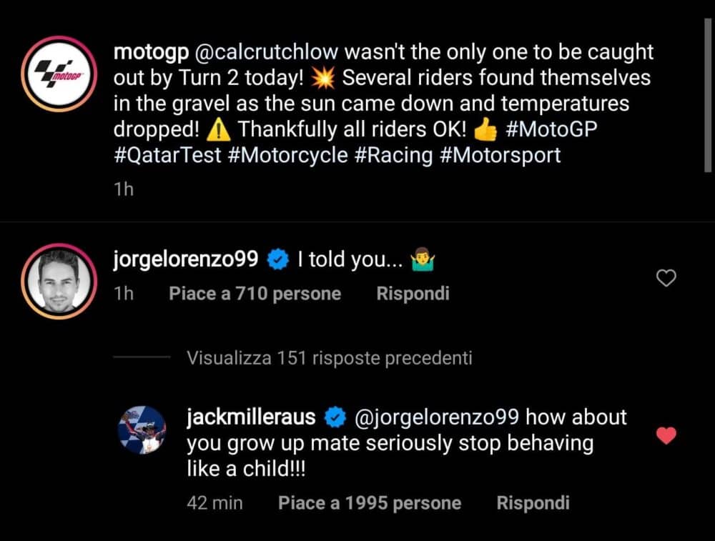View "Piace a 1995 persone" likes list
715x541 pixels.
click(370, 503)
